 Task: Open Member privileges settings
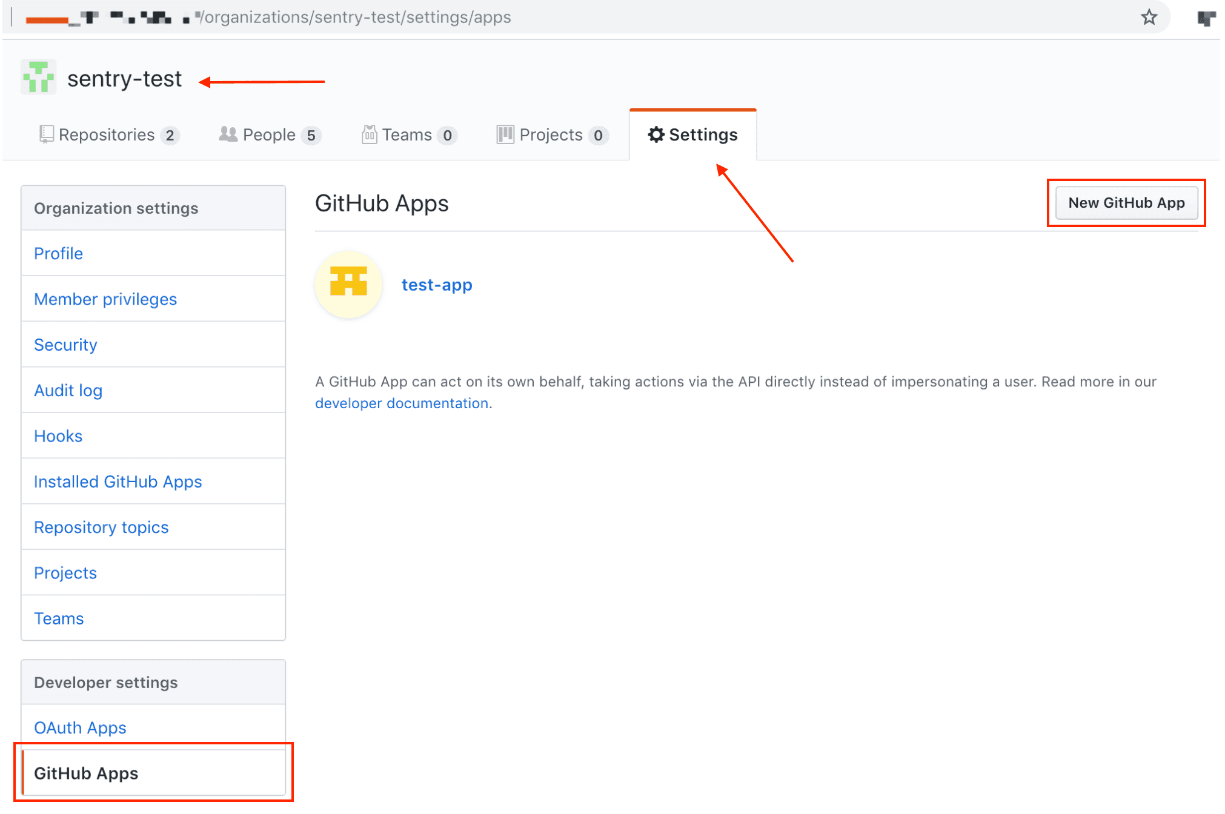(x=105, y=299)
